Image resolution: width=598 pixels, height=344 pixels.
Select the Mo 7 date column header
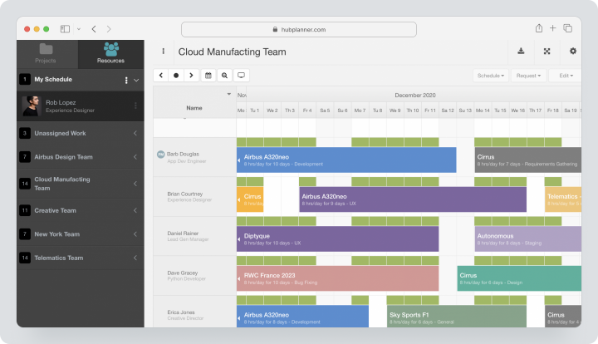(x=360, y=111)
